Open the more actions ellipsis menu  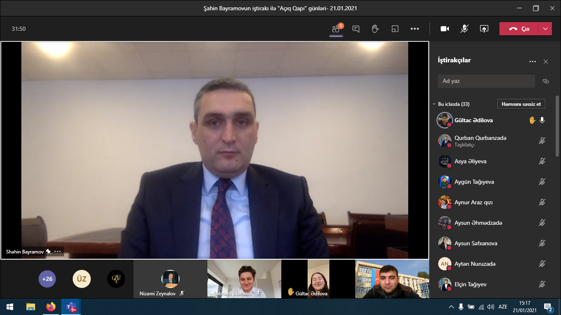(x=415, y=29)
